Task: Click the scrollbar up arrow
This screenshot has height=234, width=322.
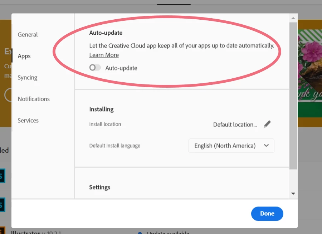Action: coord(293,18)
